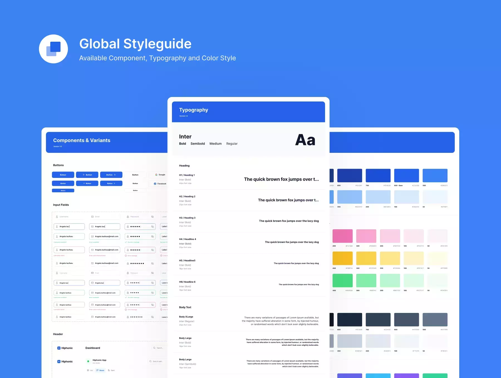
Task: Click the 'Hiphonic App' title text
Action: coord(99,360)
